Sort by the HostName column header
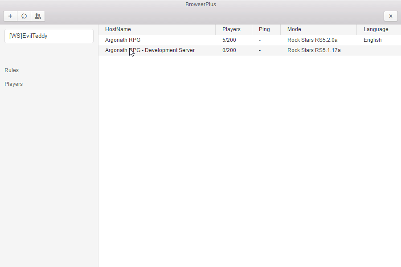 (x=157, y=29)
